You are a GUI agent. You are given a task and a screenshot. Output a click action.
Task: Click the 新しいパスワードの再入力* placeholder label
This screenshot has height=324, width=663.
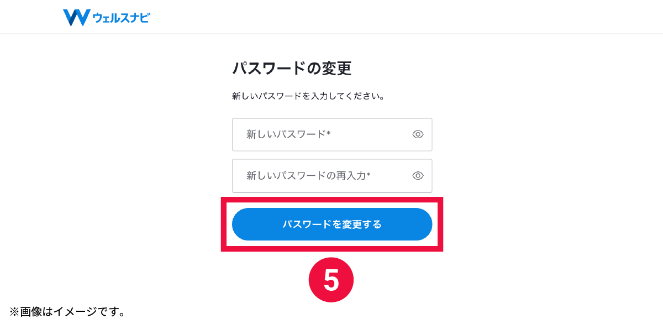tap(308, 176)
